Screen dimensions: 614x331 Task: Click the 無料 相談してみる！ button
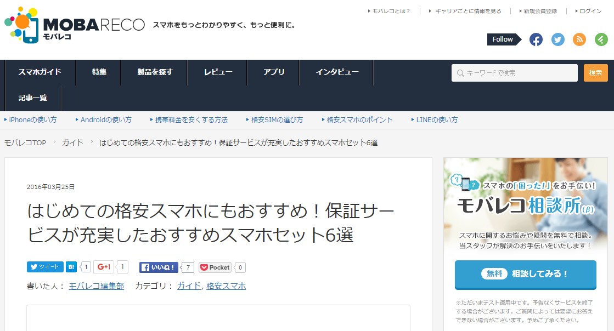coord(526,274)
